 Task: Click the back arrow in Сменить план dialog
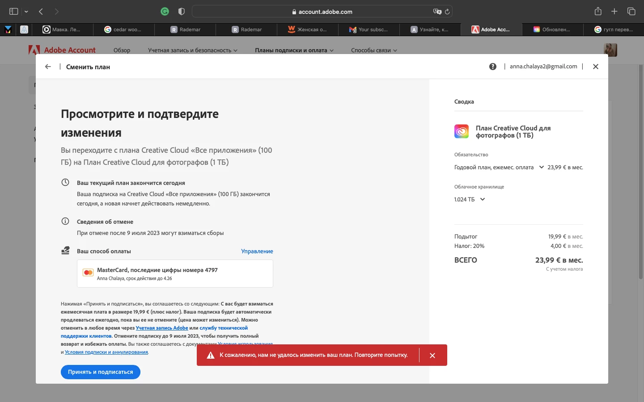pyautogui.click(x=48, y=67)
